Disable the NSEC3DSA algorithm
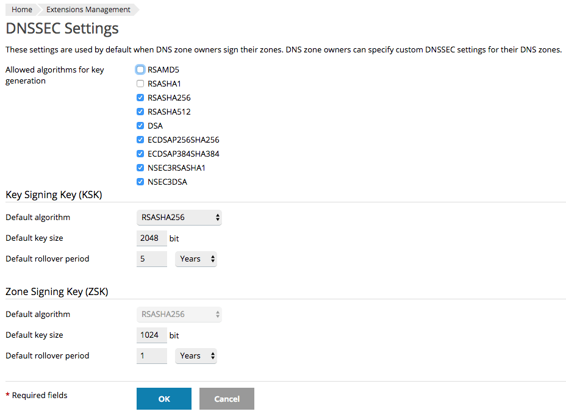The height and width of the screenshot is (417, 566). click(140, 182)
